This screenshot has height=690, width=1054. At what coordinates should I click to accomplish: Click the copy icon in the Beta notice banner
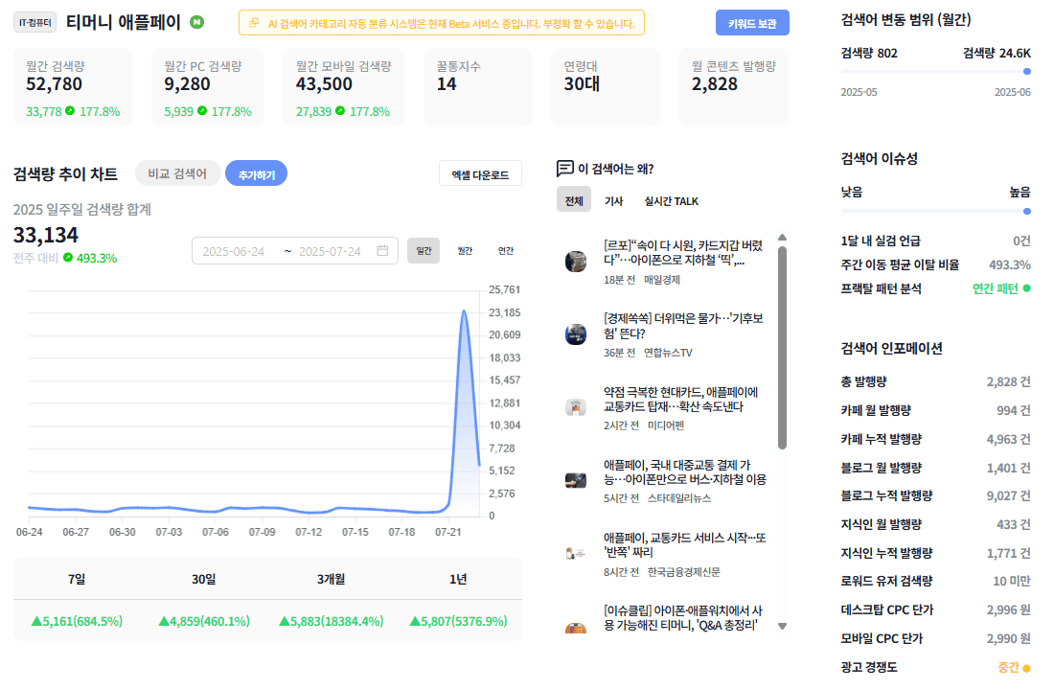[x=254, y=23]
